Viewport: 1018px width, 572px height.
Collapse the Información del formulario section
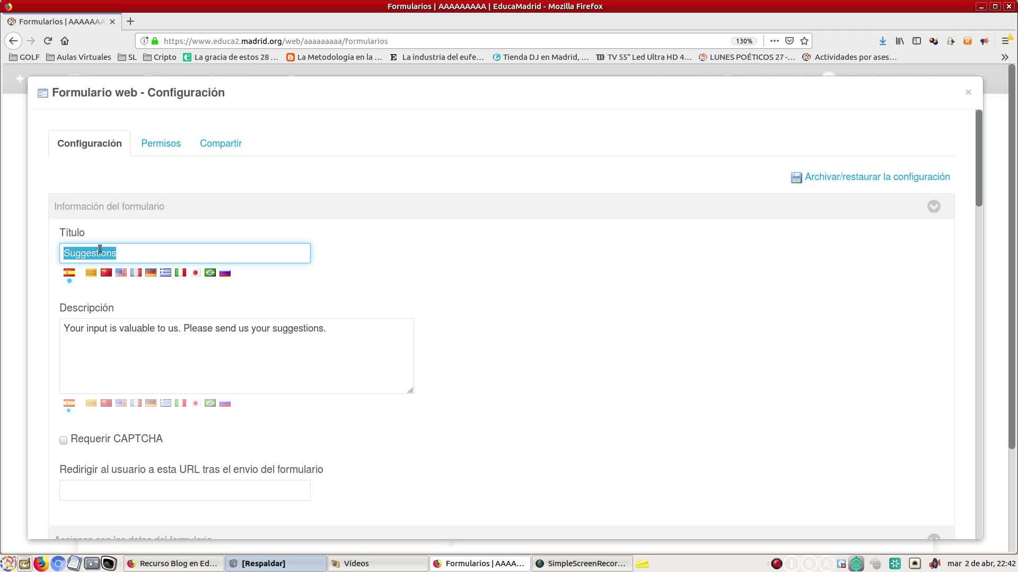tap(934, 207)
